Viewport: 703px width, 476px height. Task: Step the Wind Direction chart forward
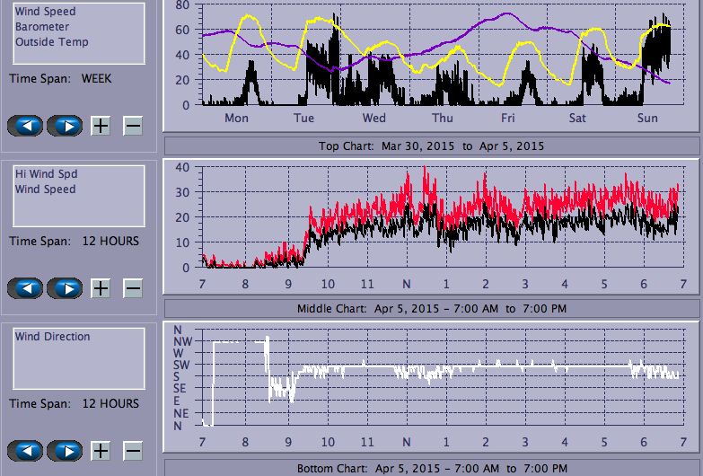(x=65, y=451)
